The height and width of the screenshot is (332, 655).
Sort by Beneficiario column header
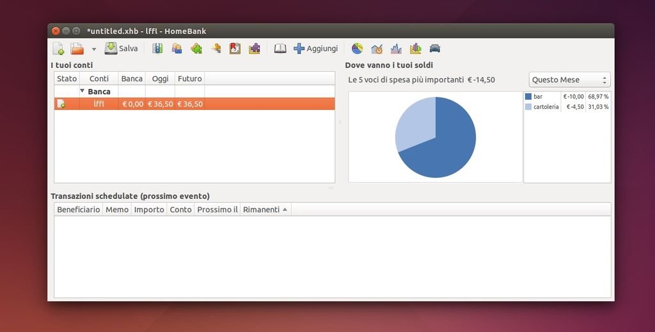[79, 210]
